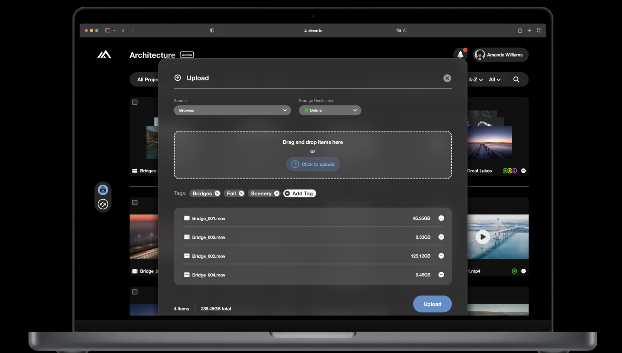Show the browser tab overview grid
Image resolution: width=622 pixels, height=353 pixels.
pyautogui.click(x=539, y=31)
